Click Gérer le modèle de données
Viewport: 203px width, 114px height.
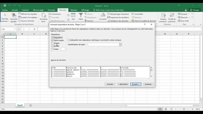click(x=144, y=21)
